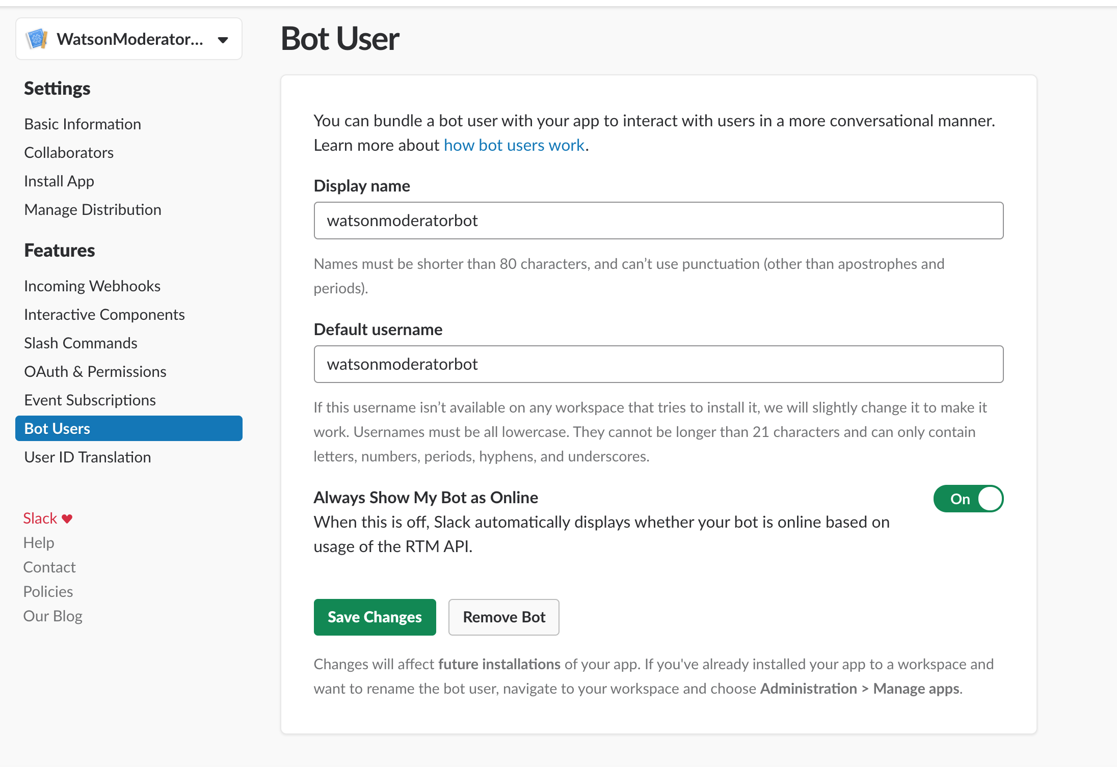The height and width of the screenshot is (767, 1117).
Task: Open Collaborators page
Action: (69, 152)
